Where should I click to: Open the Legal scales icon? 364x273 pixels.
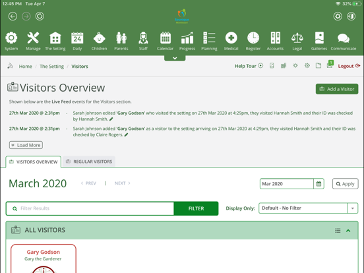[297, 38]
